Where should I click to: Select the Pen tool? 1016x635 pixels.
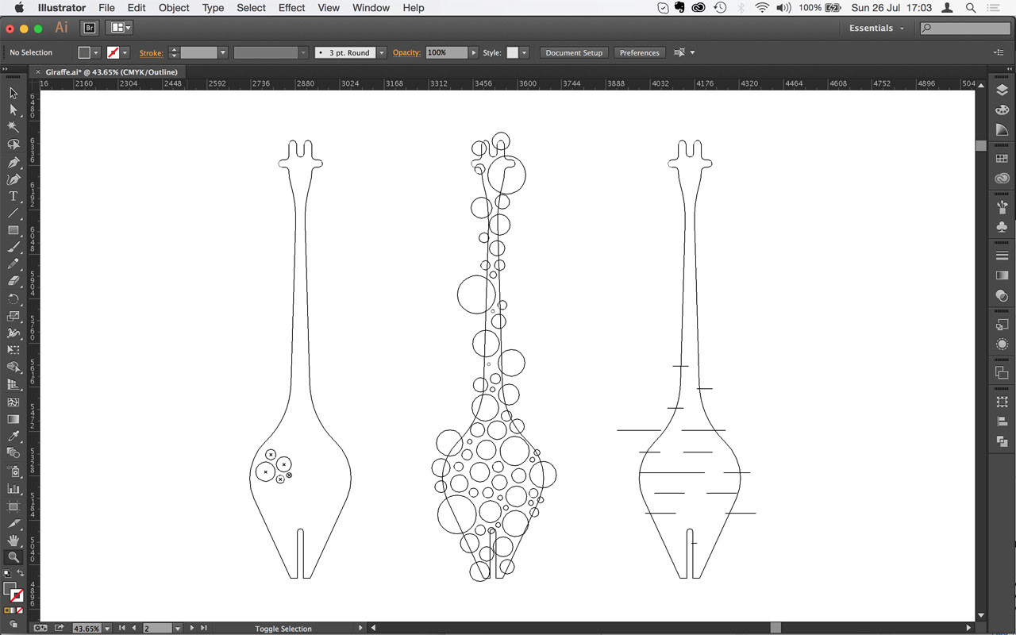click(x=13, y=162)
